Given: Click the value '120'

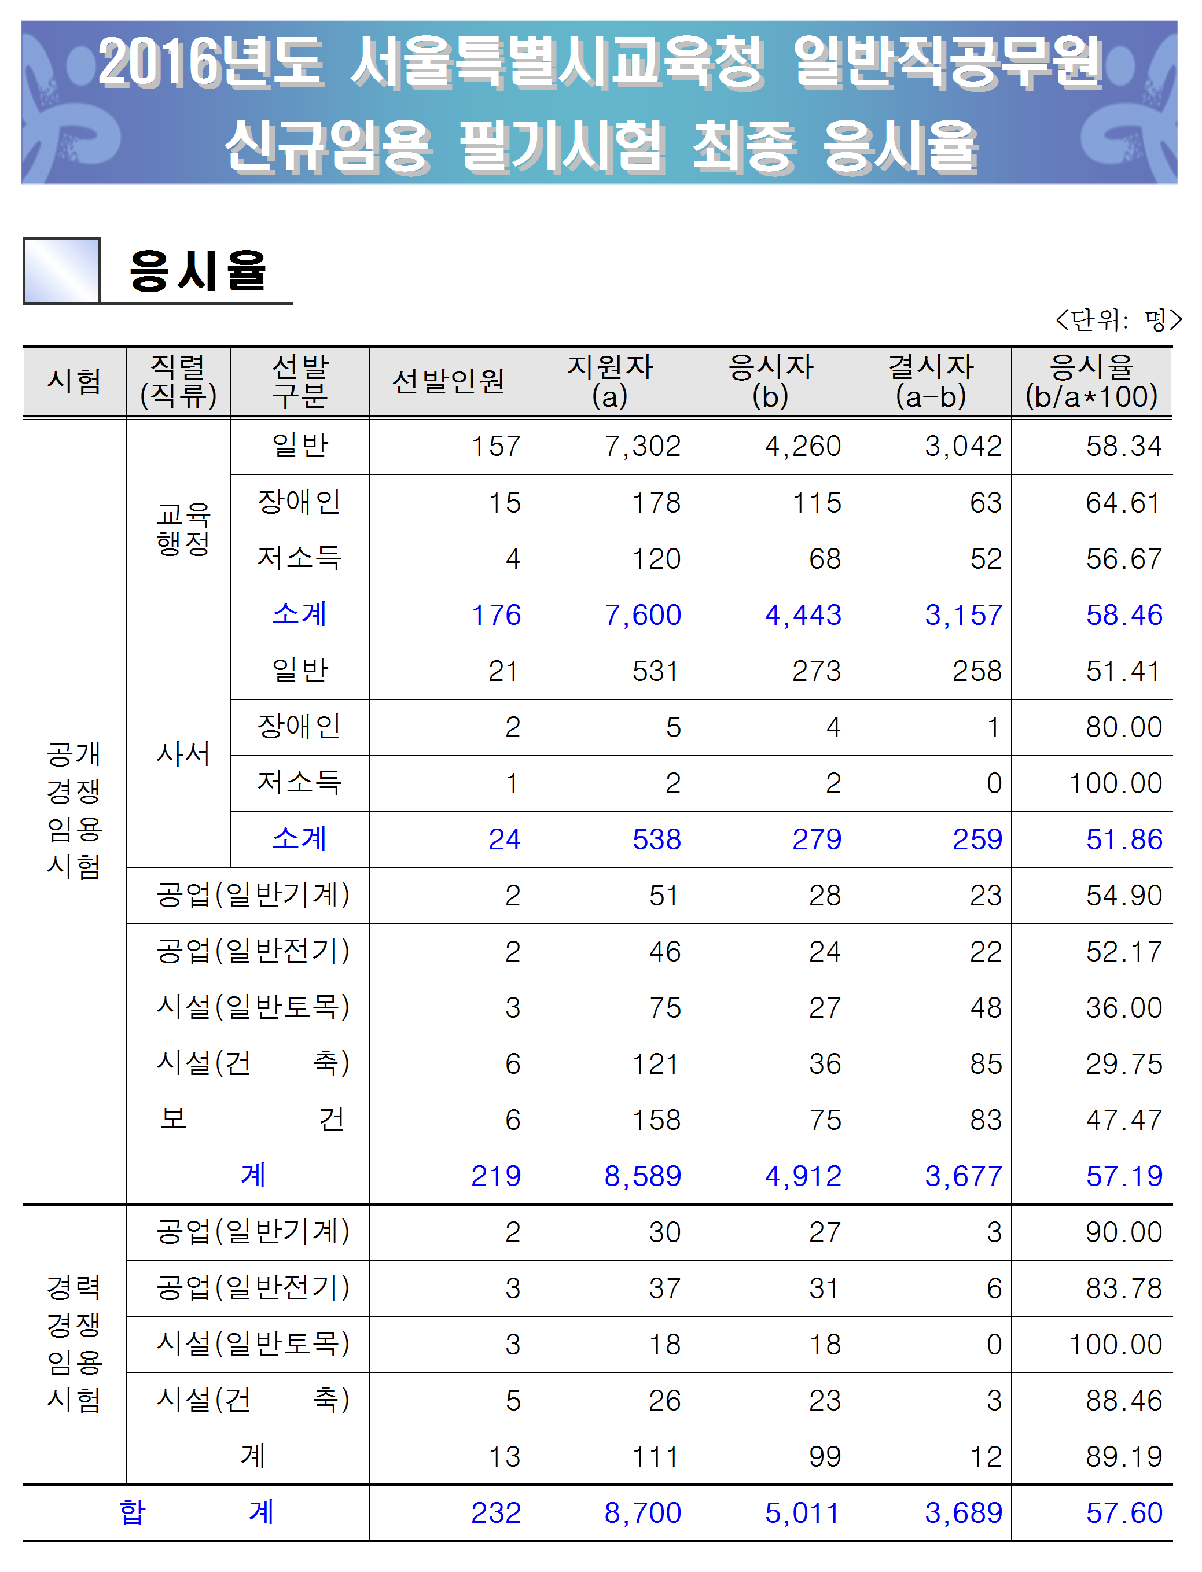Looking at the screenshot, I should [656, 559].
